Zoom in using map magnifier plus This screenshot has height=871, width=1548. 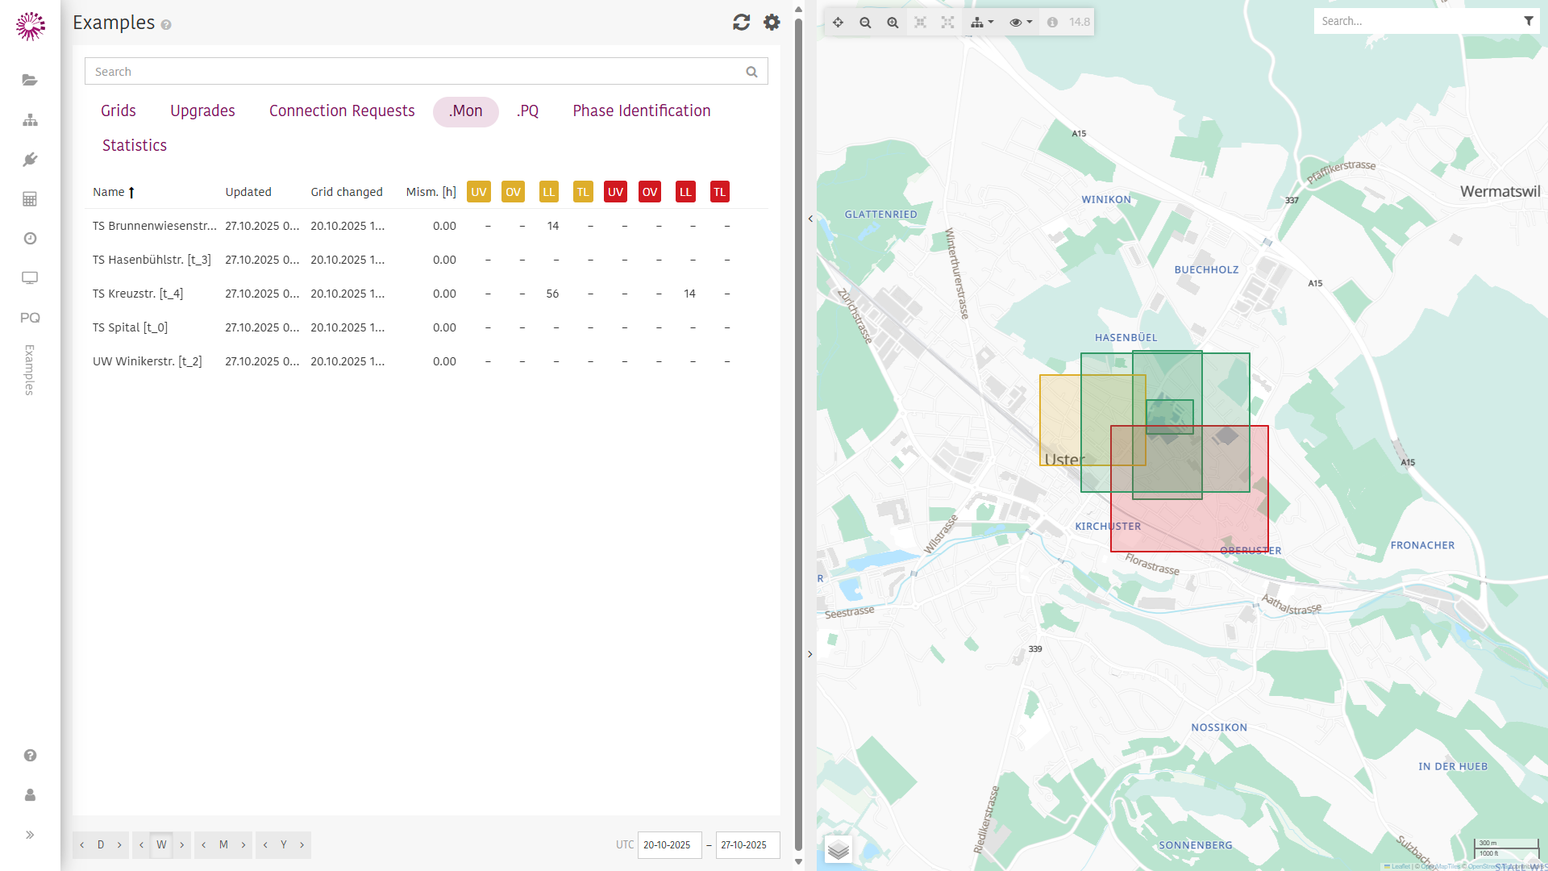(893, 23)
